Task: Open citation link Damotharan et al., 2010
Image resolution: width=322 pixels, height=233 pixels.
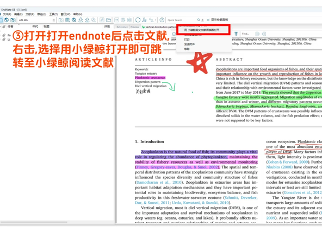Action: 158,182
